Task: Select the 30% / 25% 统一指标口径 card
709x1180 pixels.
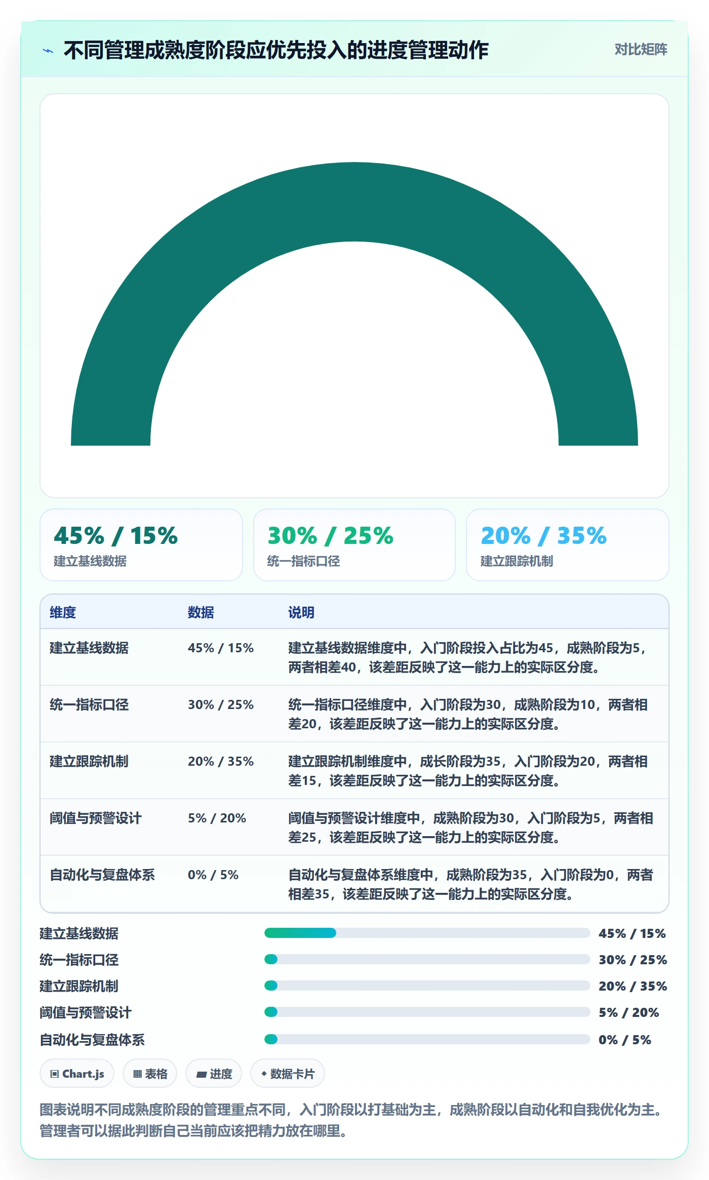Action: [354, 545]
